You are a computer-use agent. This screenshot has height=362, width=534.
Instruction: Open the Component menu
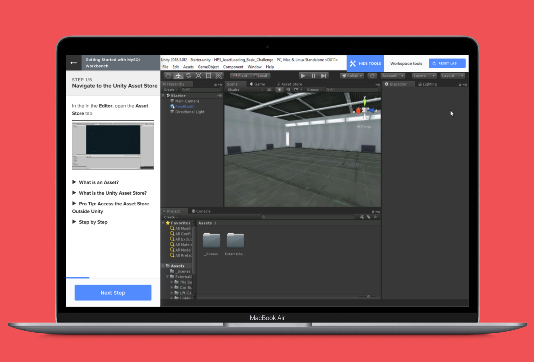[233, 67]
